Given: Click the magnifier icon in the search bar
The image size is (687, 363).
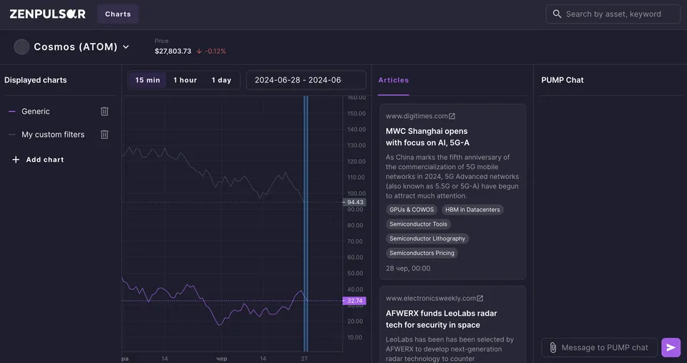Looking at the screenshot, I should click(x=557, y=14).
